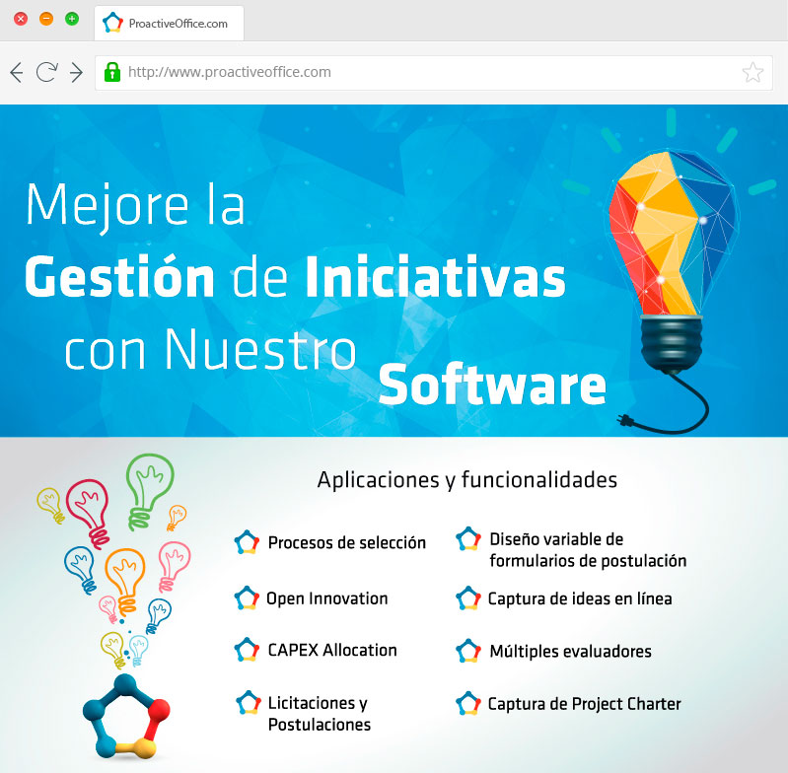This screenshot has width=788, height=773.
Task: Open the Open Innovation link
Action: point(327,598)
